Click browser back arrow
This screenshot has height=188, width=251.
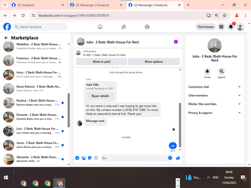[6, 16]
